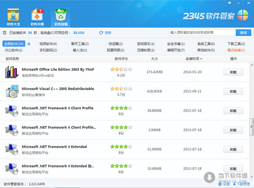
Task: Filter by 办公软件(1) category
Action: click(x=14, y=50)
